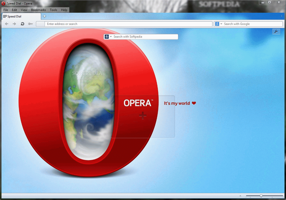
Task: Click the Opera logo in title bar
Action: [3, 3]
